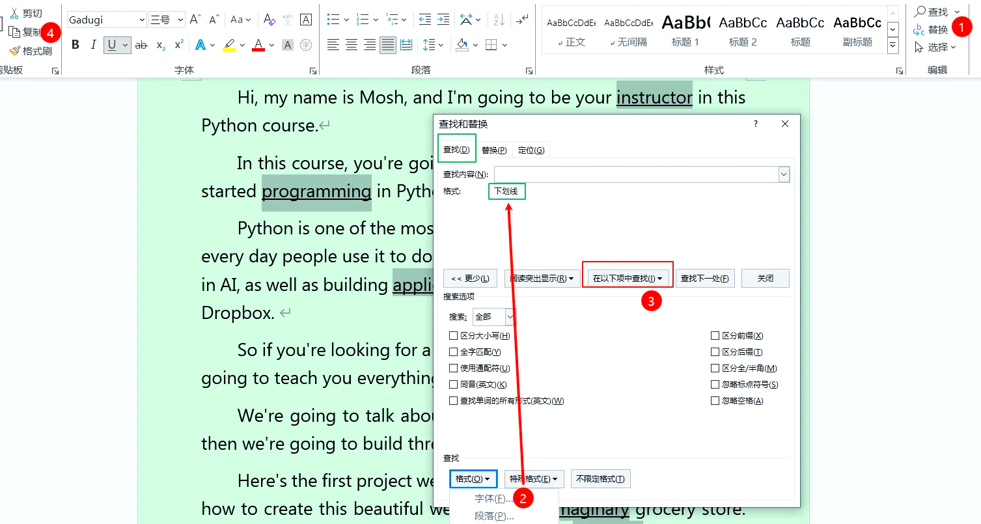The image size is (981, 524).
Task: Click the 查找下一处 (Find Next) button
Action: (705, 279)
